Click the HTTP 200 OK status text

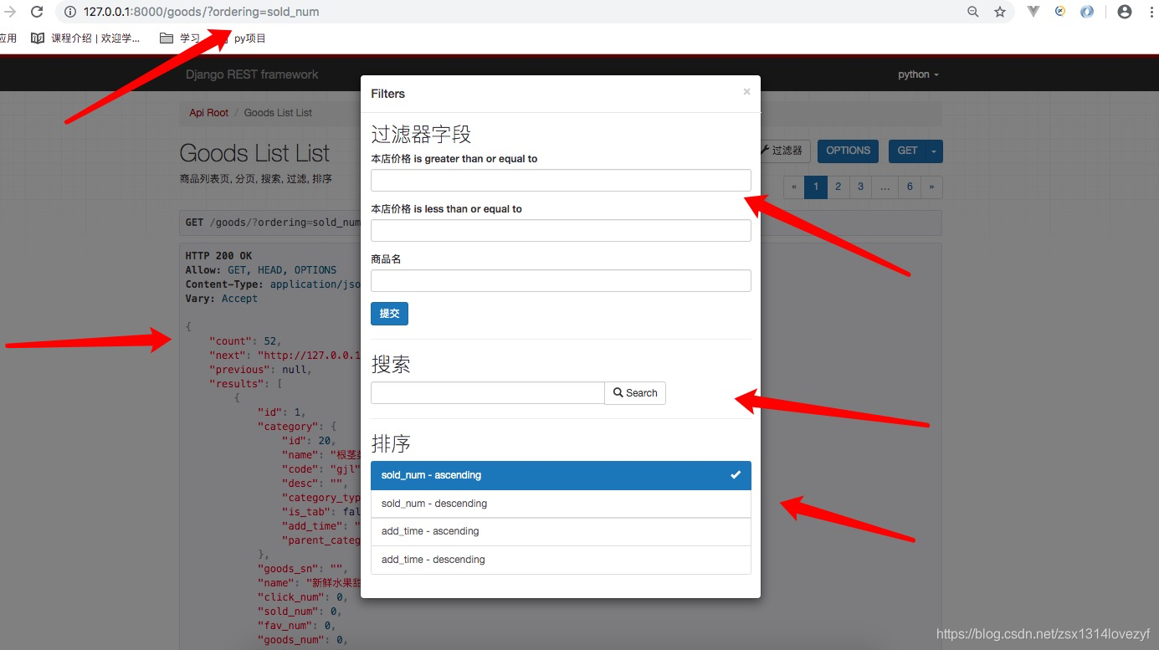[x=218, y=256]
